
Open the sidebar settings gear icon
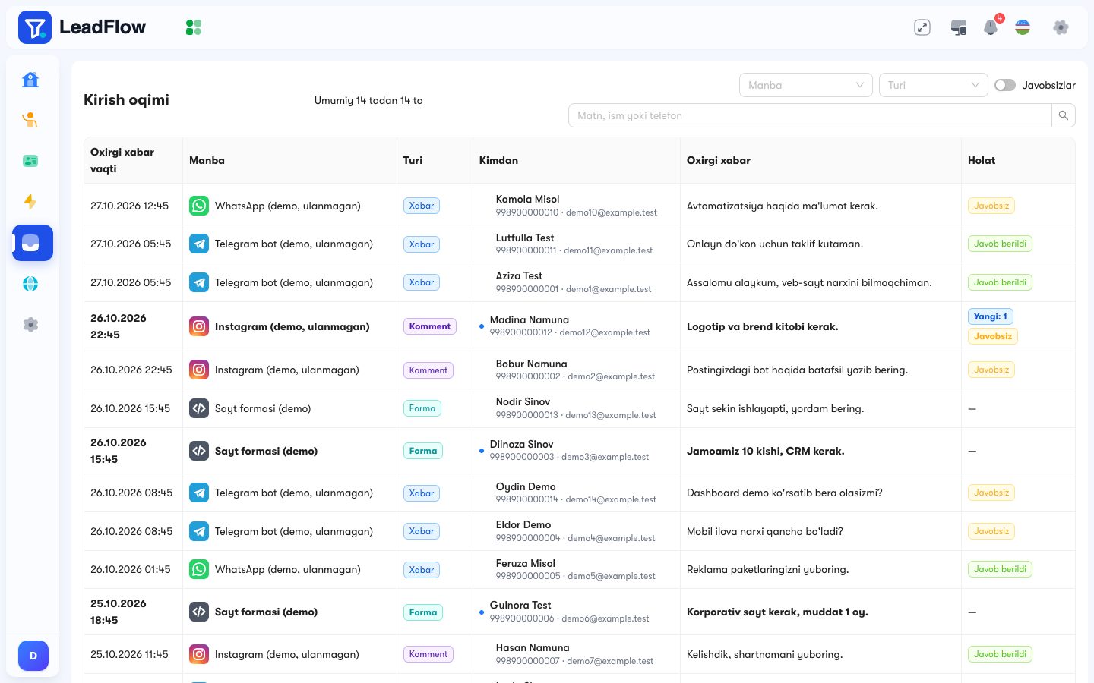coord(30,325)
